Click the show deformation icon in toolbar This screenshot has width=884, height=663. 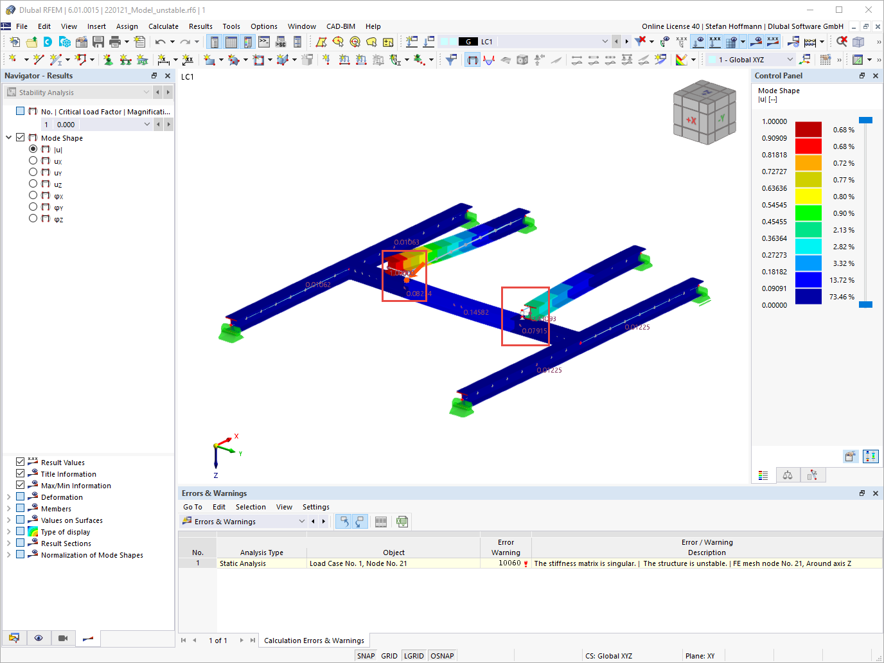(472, 60)
